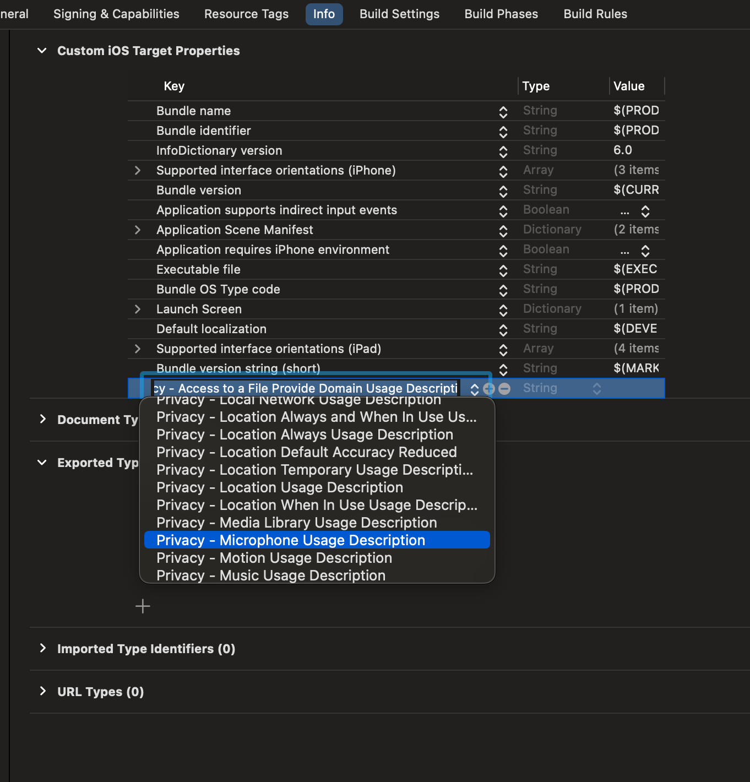
Task: Switch to Build Phases tab
Action: 501,14
